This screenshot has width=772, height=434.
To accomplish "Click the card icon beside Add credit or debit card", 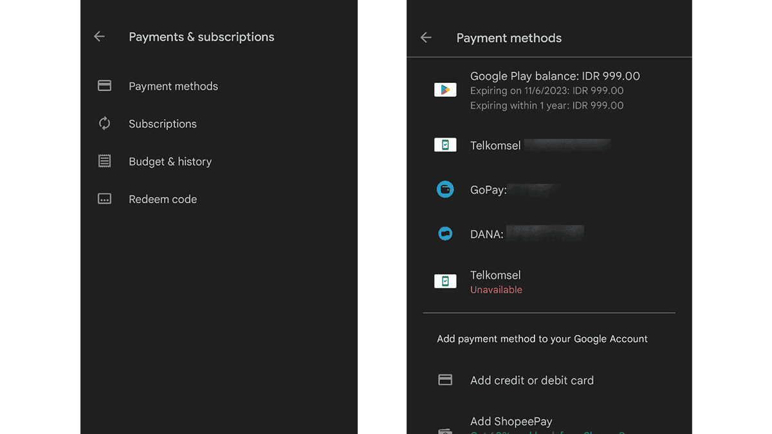I will [445, 380].
